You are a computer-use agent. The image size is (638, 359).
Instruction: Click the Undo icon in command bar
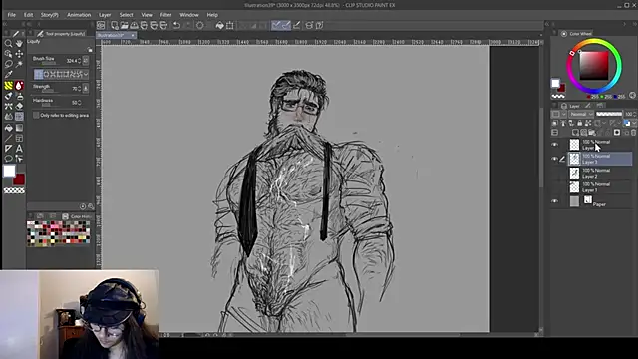[176, 25]
